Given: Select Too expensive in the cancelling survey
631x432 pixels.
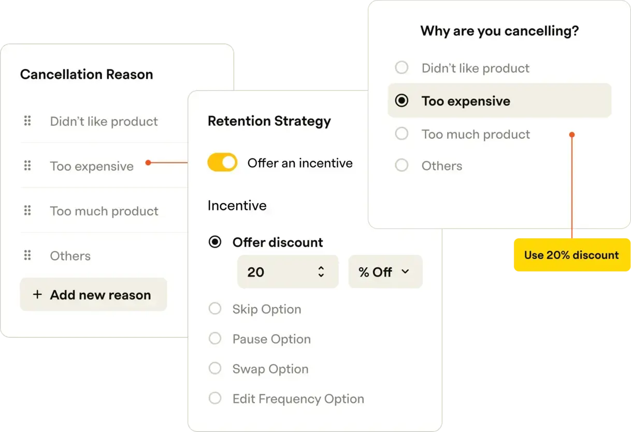Looking at the screenshot, I should (401, 100).
